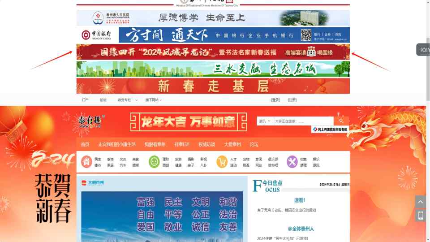The width and height of the screenshot is (430, 242).
Task: Click the pink house category icon
Action: (86, 162)
